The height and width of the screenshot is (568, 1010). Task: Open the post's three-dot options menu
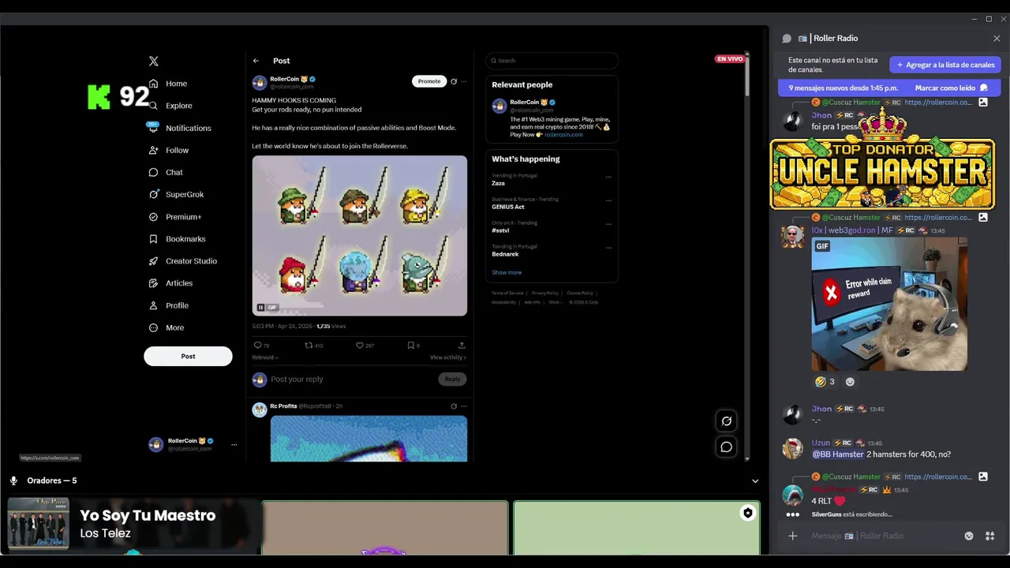click(x=464, y=81)
